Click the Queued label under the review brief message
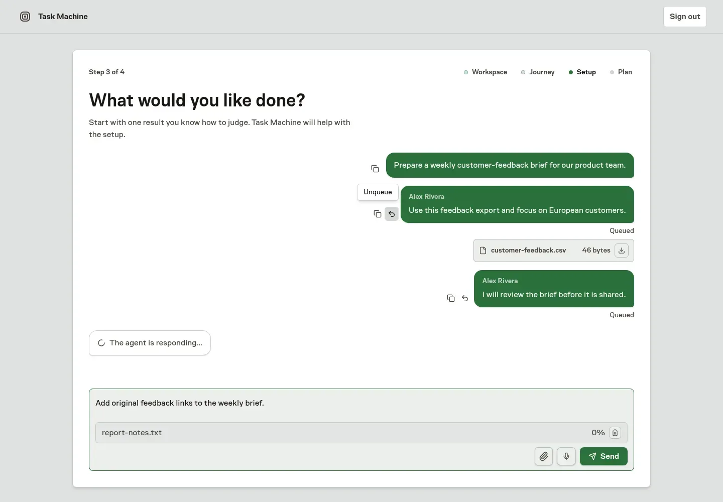 622,315
